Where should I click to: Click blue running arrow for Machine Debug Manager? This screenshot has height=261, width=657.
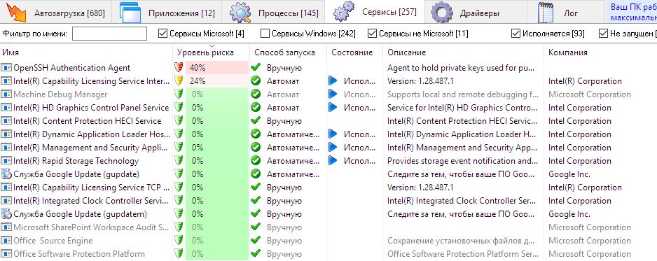[x=333, y=94]
